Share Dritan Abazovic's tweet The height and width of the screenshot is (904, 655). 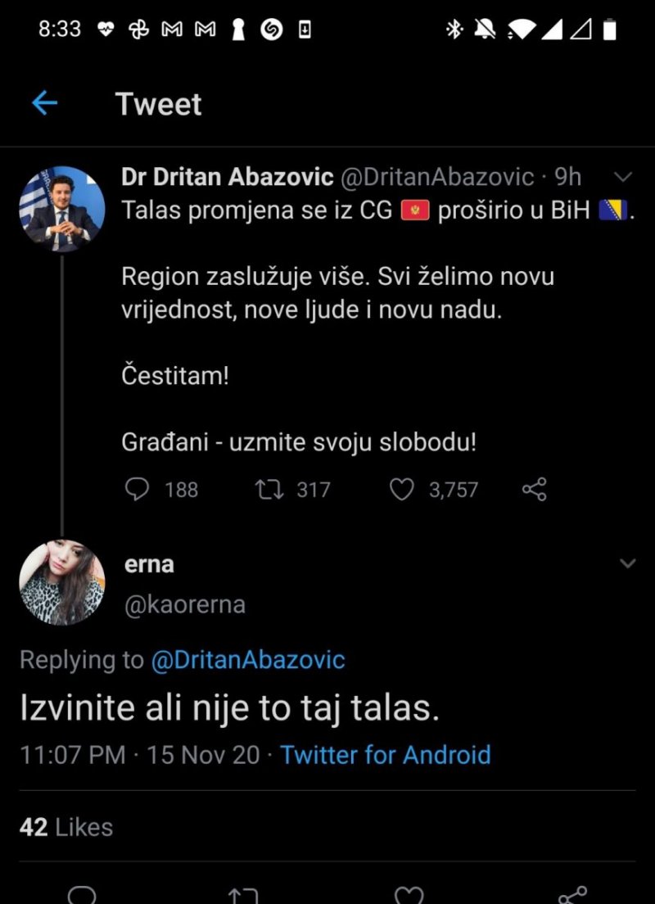[x=533, y=490]
